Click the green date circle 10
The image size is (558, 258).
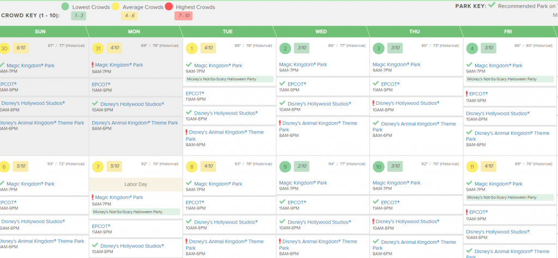click(379, 166)
